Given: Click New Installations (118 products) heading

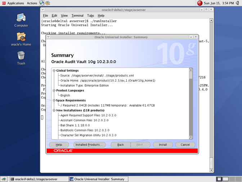Looking at the screenshot, I should (80, 110).
